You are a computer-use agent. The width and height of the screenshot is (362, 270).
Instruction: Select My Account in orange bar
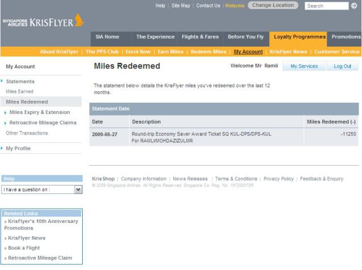click(x=248, y=52)
